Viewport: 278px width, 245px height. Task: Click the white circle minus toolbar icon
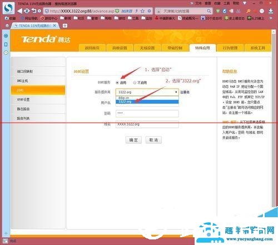click(262, 11)
